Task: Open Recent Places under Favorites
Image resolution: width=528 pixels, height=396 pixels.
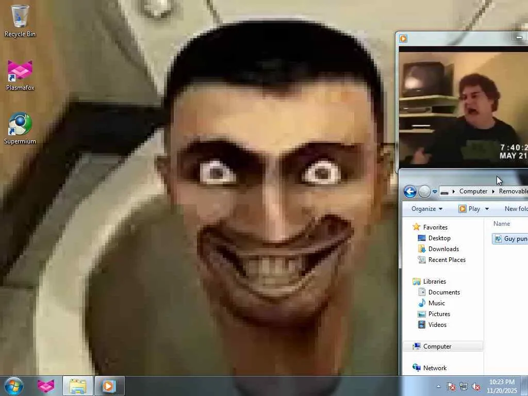Action: tap(447, 260)
